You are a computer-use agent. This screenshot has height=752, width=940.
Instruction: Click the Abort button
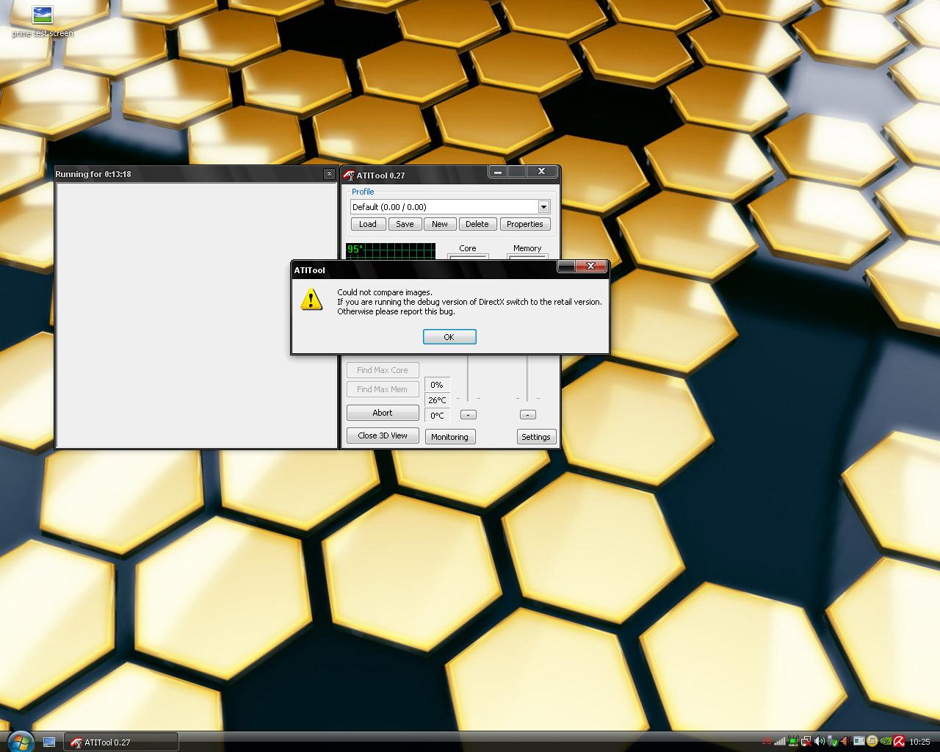[383, 413]
